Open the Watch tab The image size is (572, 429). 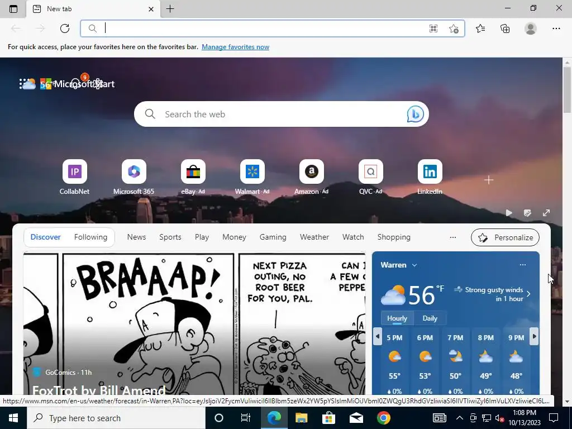pos(353,237)
